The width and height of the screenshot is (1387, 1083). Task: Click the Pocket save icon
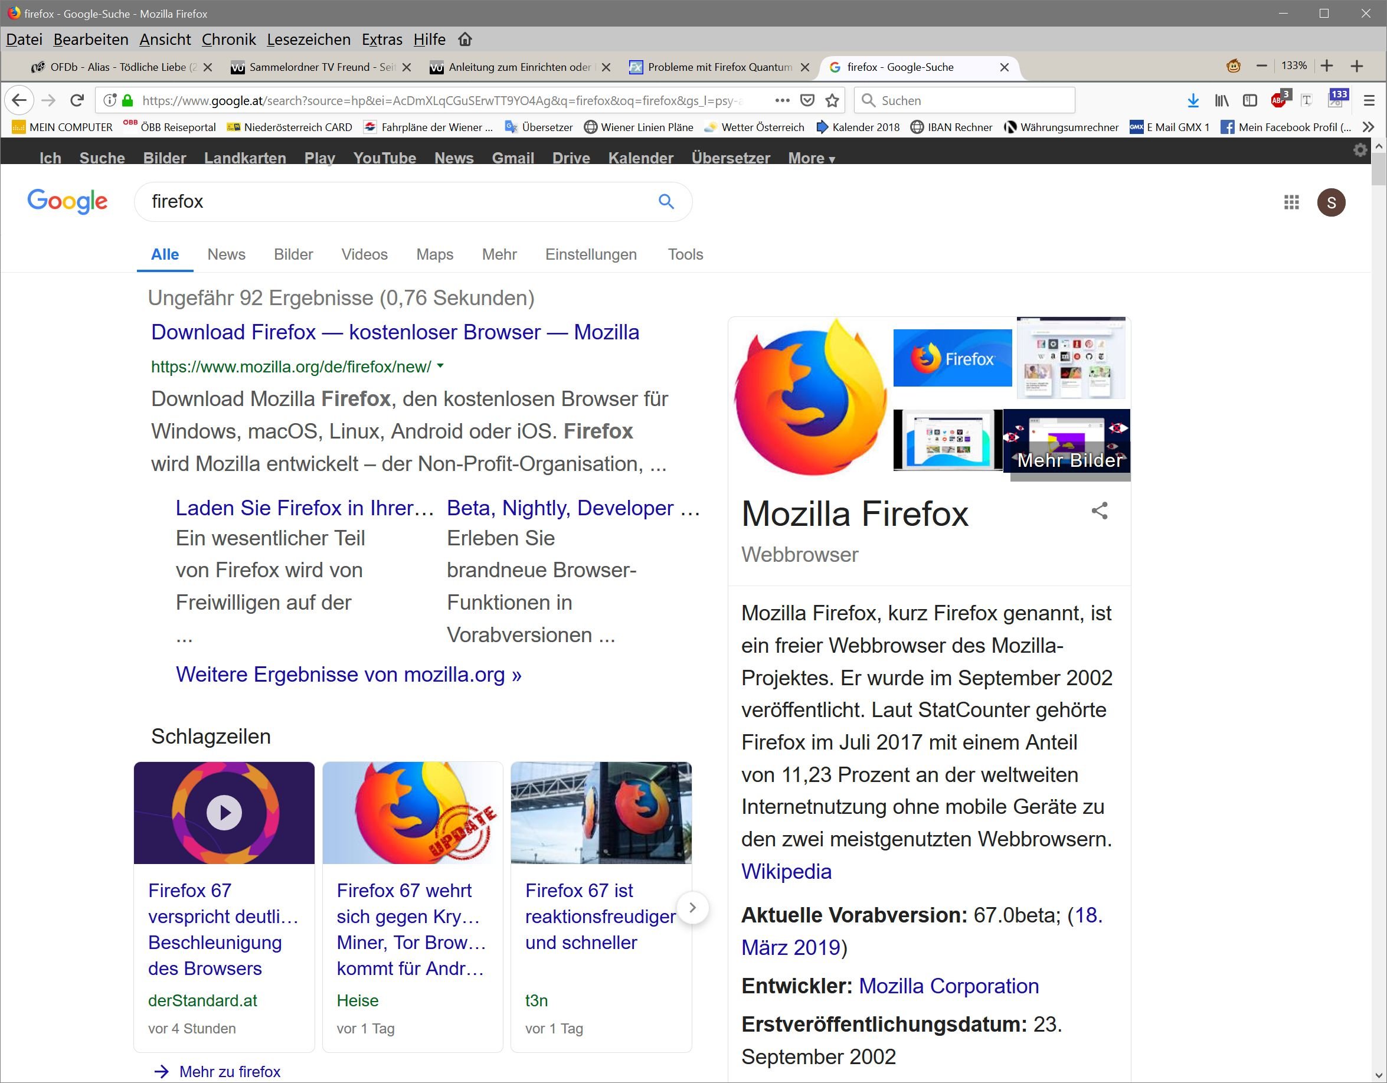[807, 100]
